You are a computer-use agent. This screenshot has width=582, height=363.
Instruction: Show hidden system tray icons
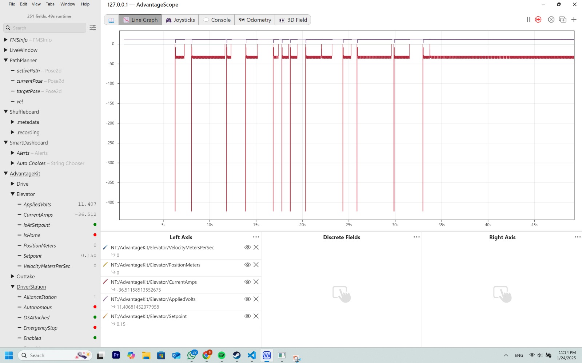pos(506,355)
